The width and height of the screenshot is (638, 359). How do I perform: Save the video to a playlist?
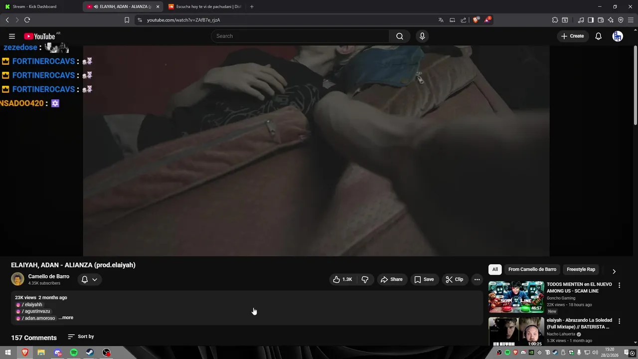pyautogui.click(x=424, y=279)
